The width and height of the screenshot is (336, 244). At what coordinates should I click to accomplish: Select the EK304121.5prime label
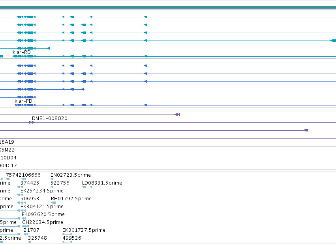42,207
